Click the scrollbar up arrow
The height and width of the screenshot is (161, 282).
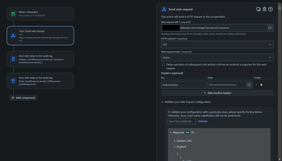(x=279, y=5)
